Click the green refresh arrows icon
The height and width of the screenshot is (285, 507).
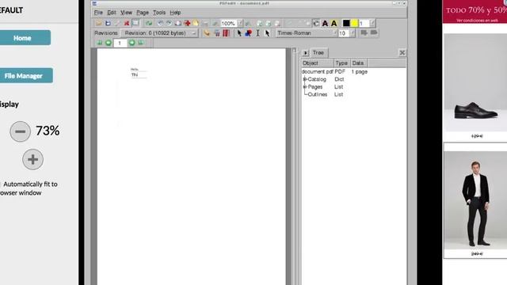point(149,23)
